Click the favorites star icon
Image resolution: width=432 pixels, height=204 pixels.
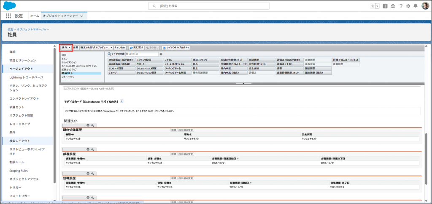(372, 6)
